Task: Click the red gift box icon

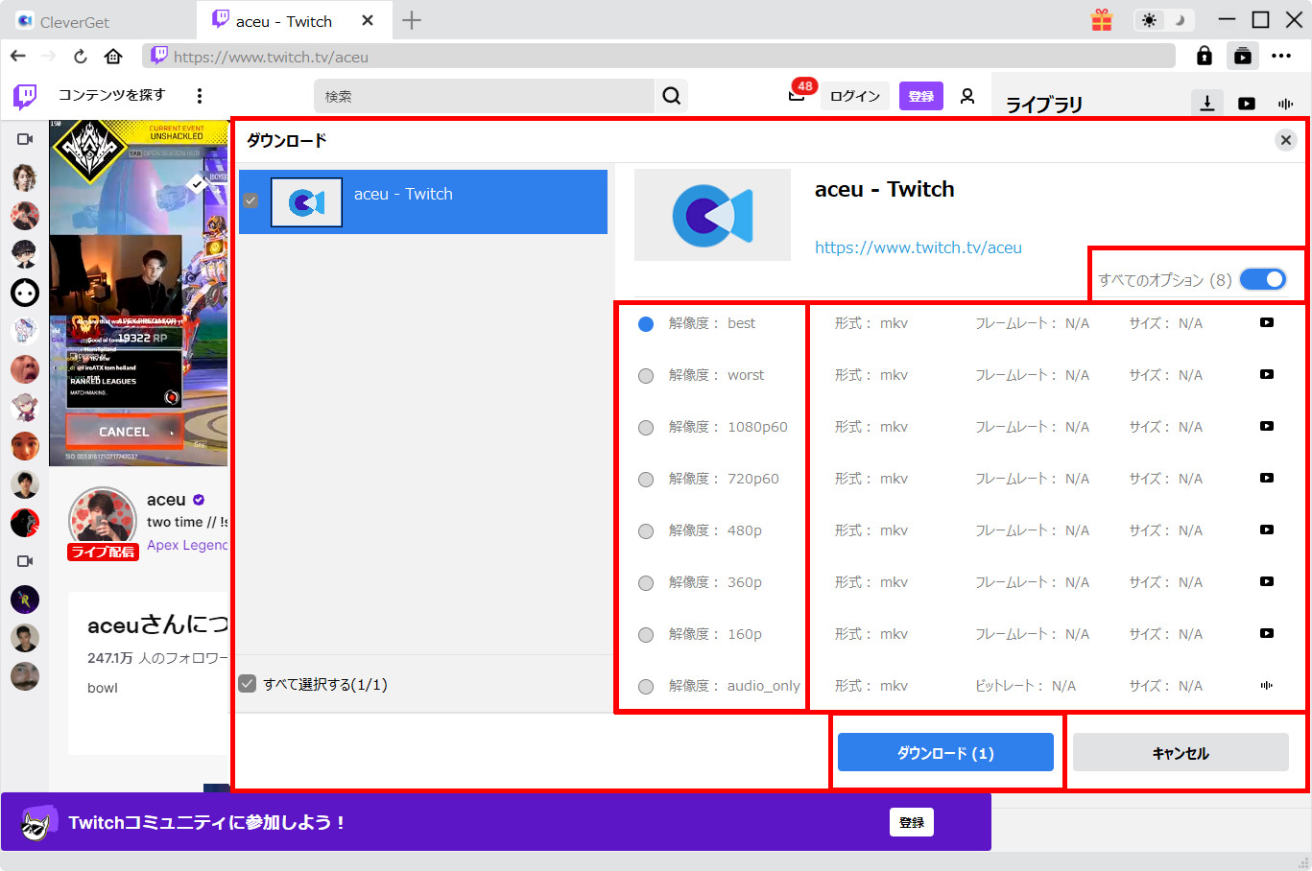Action: [x=1102, y=20]
